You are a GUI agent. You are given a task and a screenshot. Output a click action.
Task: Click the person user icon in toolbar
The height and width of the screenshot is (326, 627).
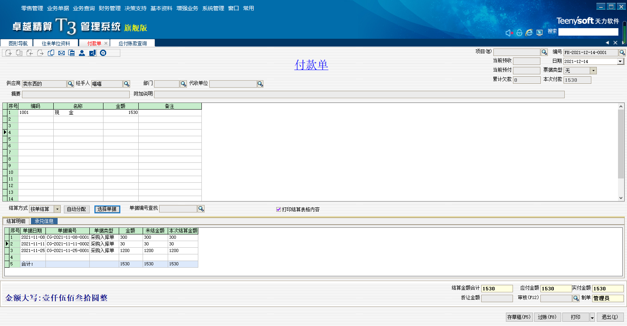pos(82,53)
